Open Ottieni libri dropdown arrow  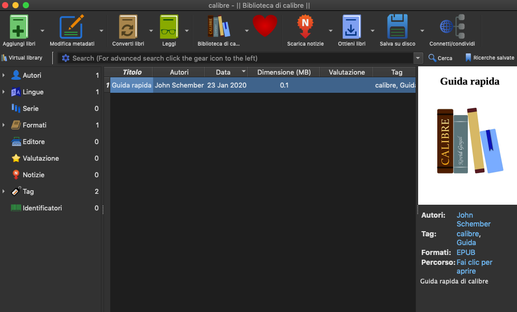click(372, 31)
